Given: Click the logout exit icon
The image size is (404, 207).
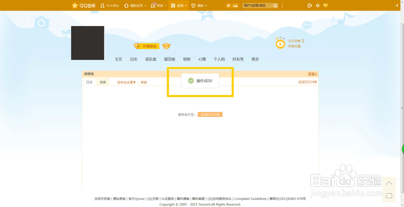Looking at the screenshot, I should 310,5.
